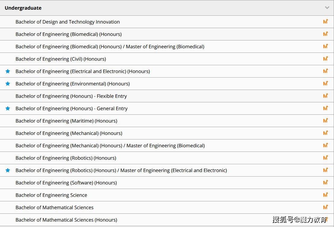The width and height of the screenshot is (334, 227).
Task: Toggle the blue star on Engineering (Environmental) (Honours)
Action: [8, 84]
